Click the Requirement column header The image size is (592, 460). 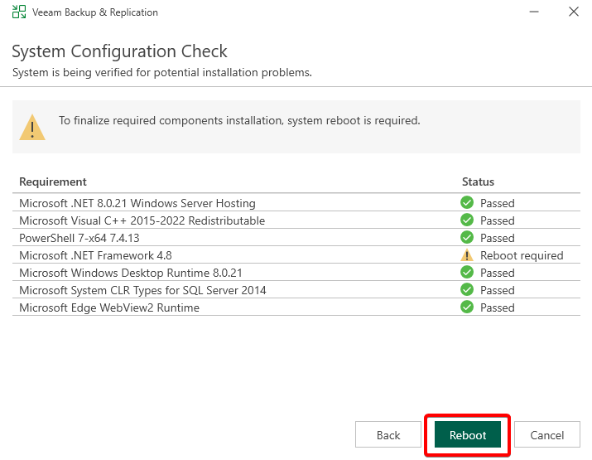click(53, 182)
